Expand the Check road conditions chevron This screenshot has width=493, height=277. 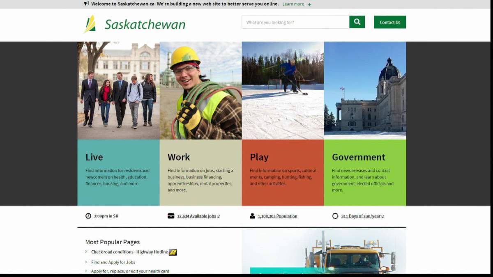coord(86,252)
